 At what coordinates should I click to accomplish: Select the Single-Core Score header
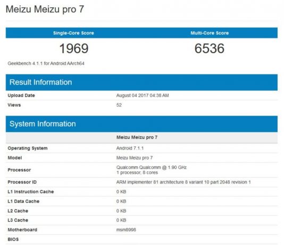[x=73, y=33]
